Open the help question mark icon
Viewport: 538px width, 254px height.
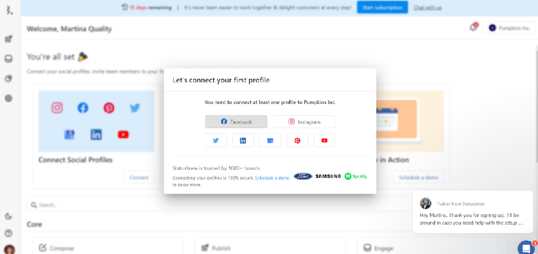[8, 233]
